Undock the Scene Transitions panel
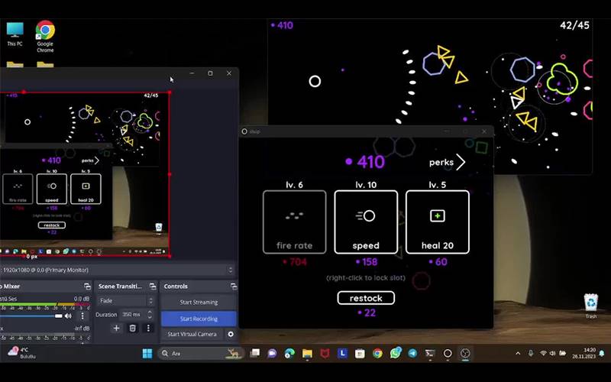The height and width of the screenshot is (382, 611). 153,286
